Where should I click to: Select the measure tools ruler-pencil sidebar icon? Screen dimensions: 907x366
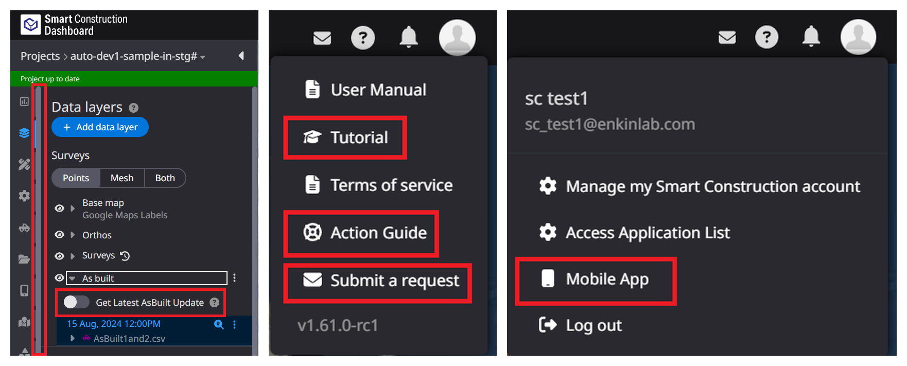24,164
